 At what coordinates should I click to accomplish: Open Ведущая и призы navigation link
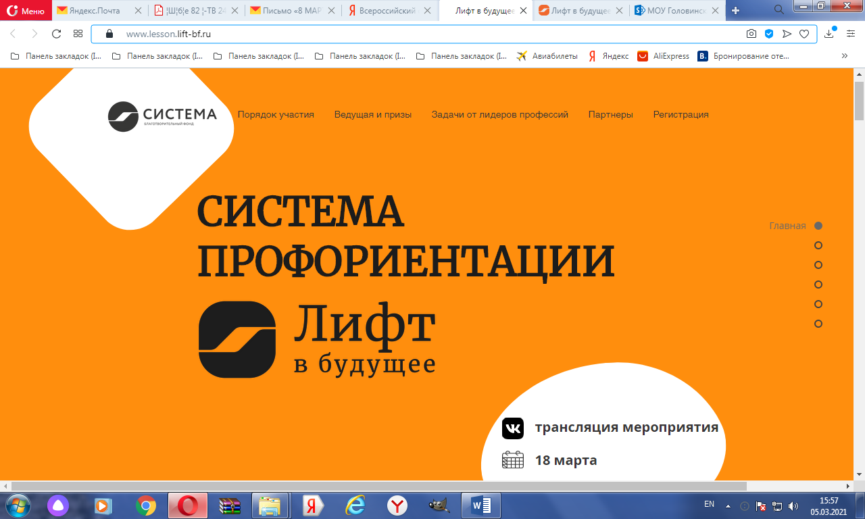[373, 115]
